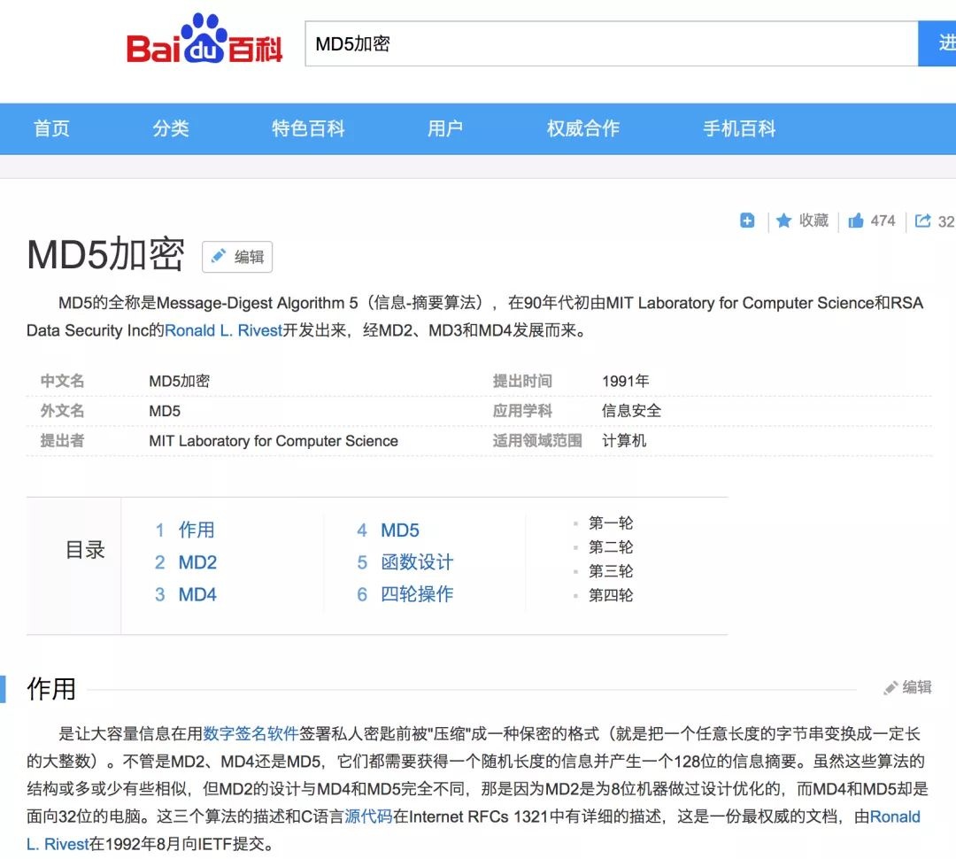The width and height of the screenshot is (956, 859).
Task: Click the search field containing MD5加密
Action: (612, 43)
